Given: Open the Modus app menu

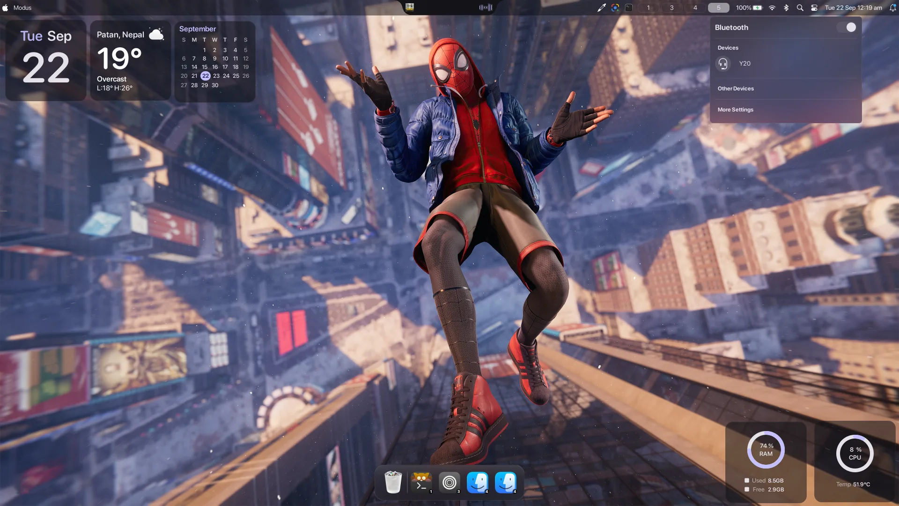Looking at the screenshot, I should click(x=22, y=7).
